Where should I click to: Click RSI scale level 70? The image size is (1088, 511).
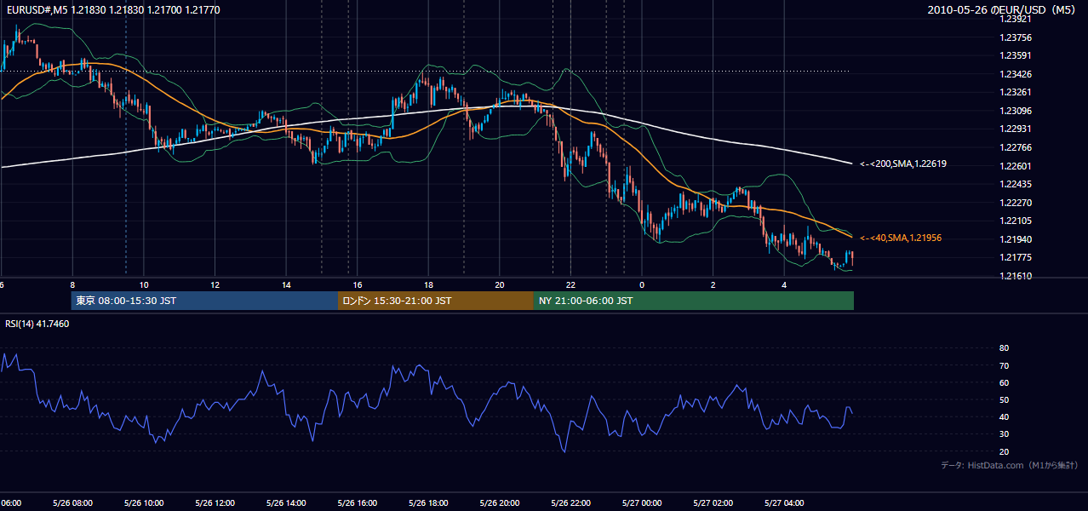pyautogui.click(x=1005, y=365)
